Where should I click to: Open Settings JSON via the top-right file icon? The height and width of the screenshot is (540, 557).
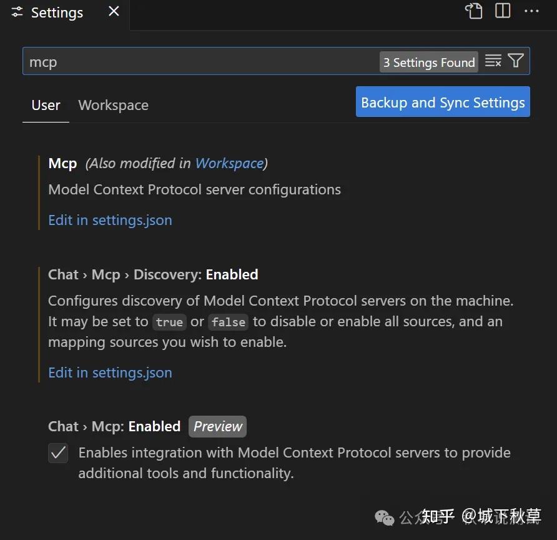click(x=474, y=11)
